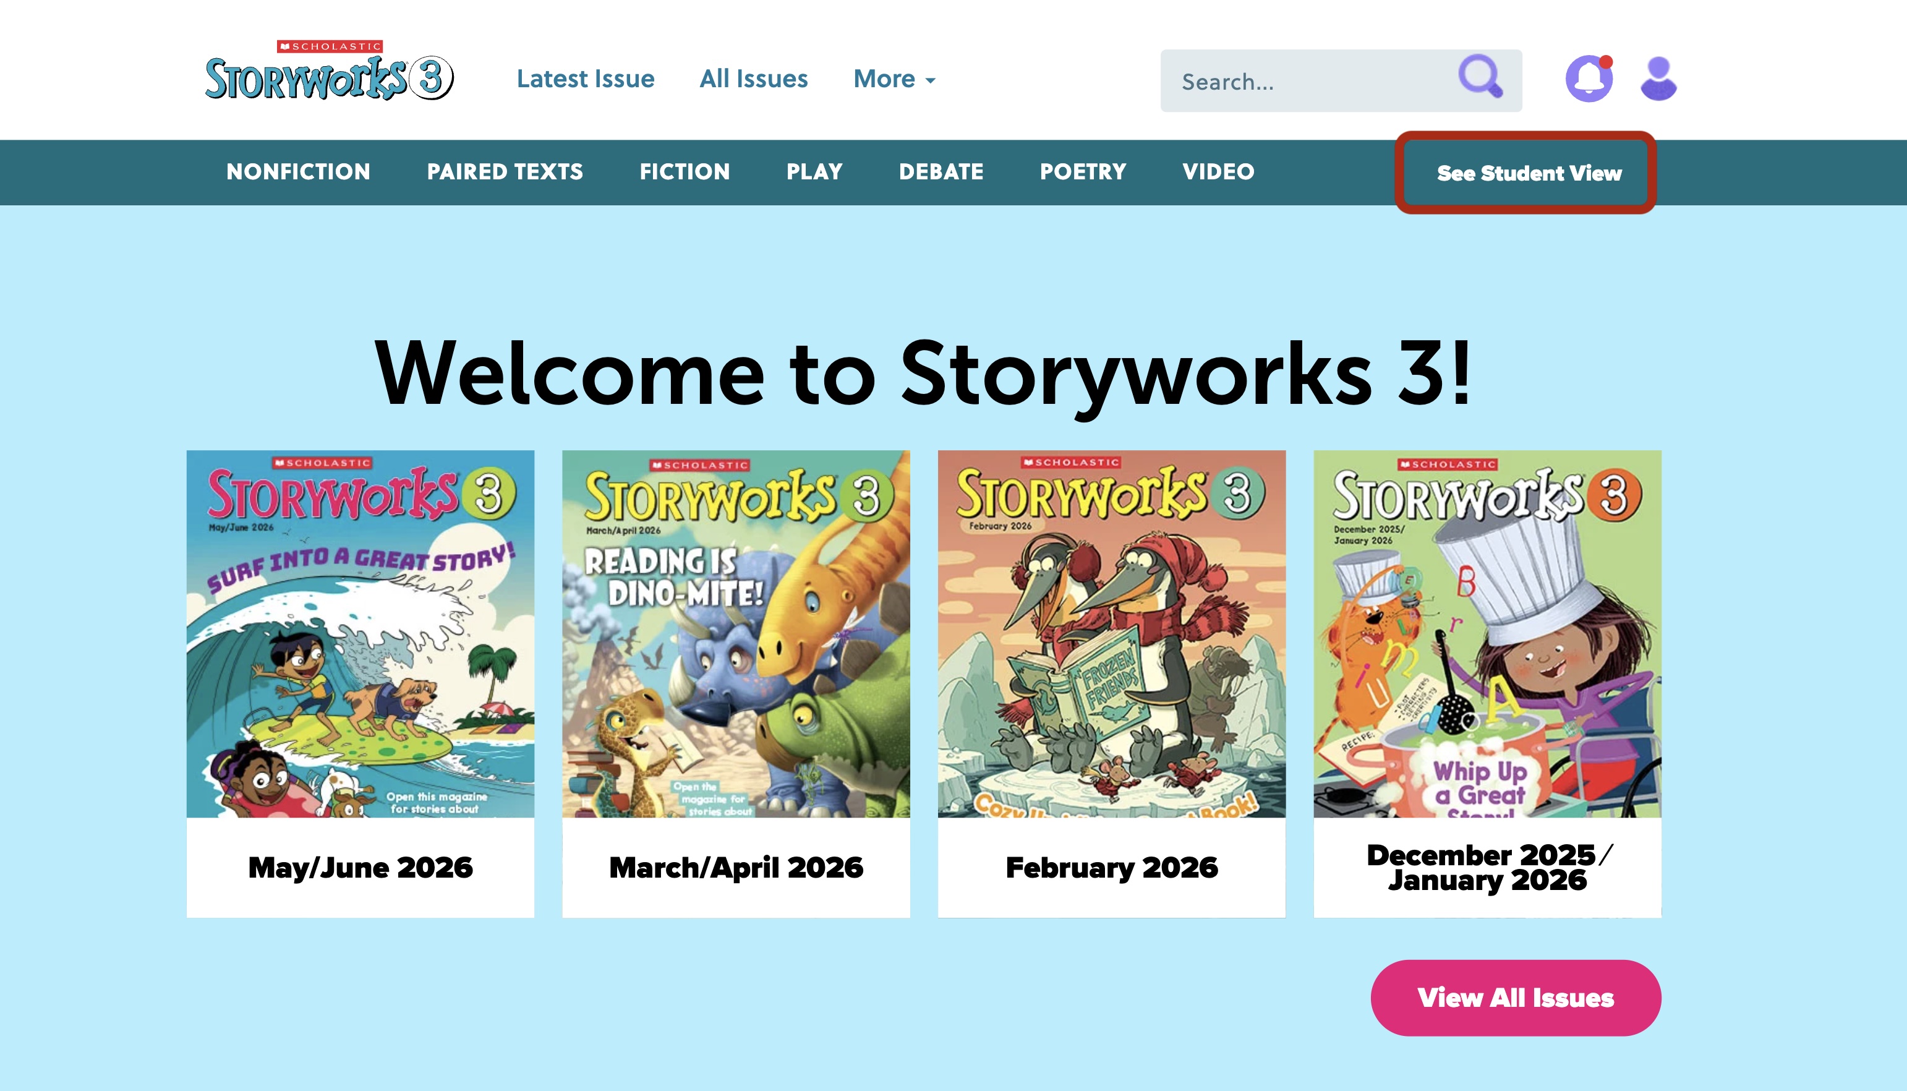Open the notifications bell icon
The height and width of the screenshot is (1091, 1907).
[1589, 78]
